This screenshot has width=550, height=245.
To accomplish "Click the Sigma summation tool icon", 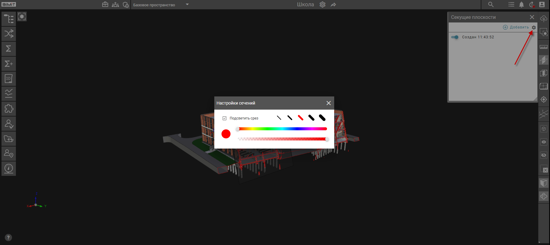I will pos(9,49).
